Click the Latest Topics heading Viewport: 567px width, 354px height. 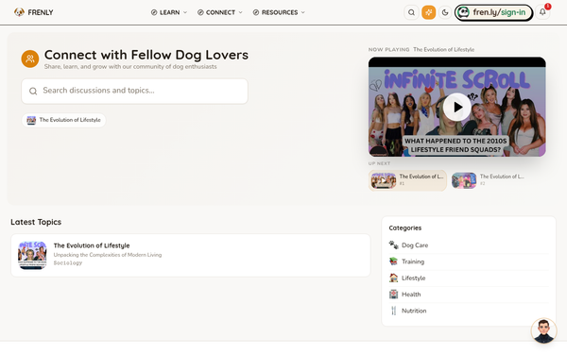pyautogui.click(x=36, y=222)
